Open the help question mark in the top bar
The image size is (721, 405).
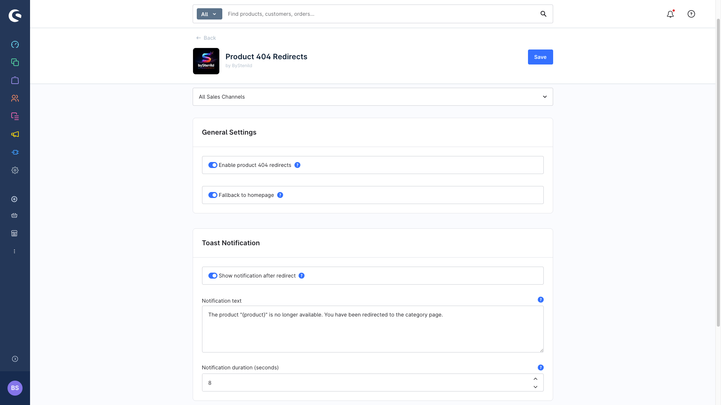coord(691,14)
